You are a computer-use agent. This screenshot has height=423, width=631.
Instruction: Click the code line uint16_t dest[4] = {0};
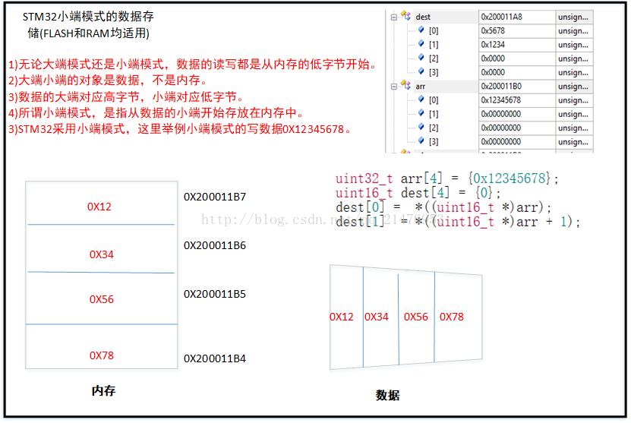[418, 193]
